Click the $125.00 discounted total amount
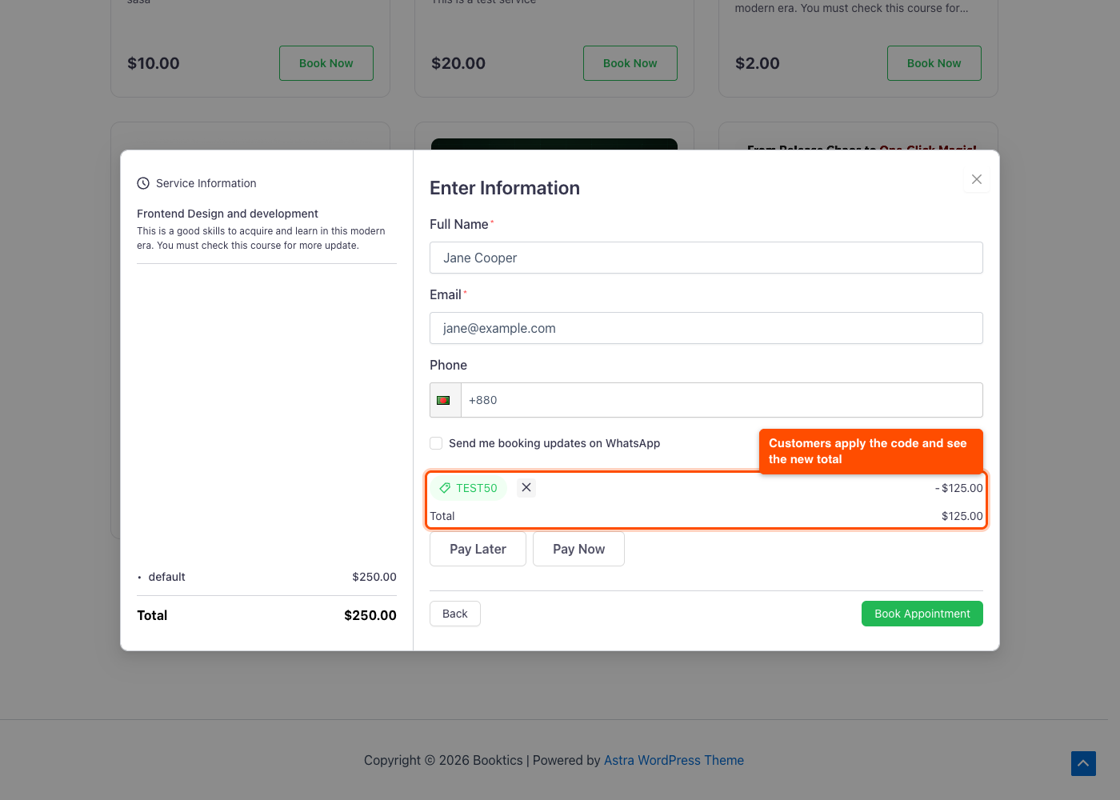Viewport: 1120px width, 800px height. click(962, 516)
